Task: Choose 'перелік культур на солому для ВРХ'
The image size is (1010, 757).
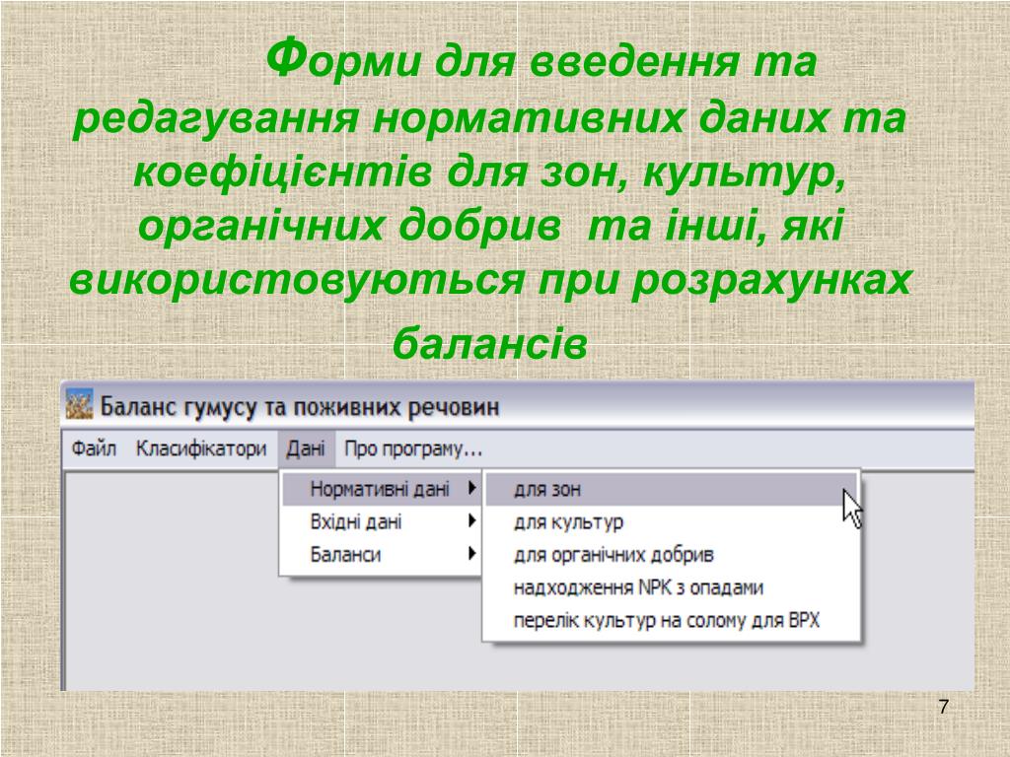Action: (671, 621)
